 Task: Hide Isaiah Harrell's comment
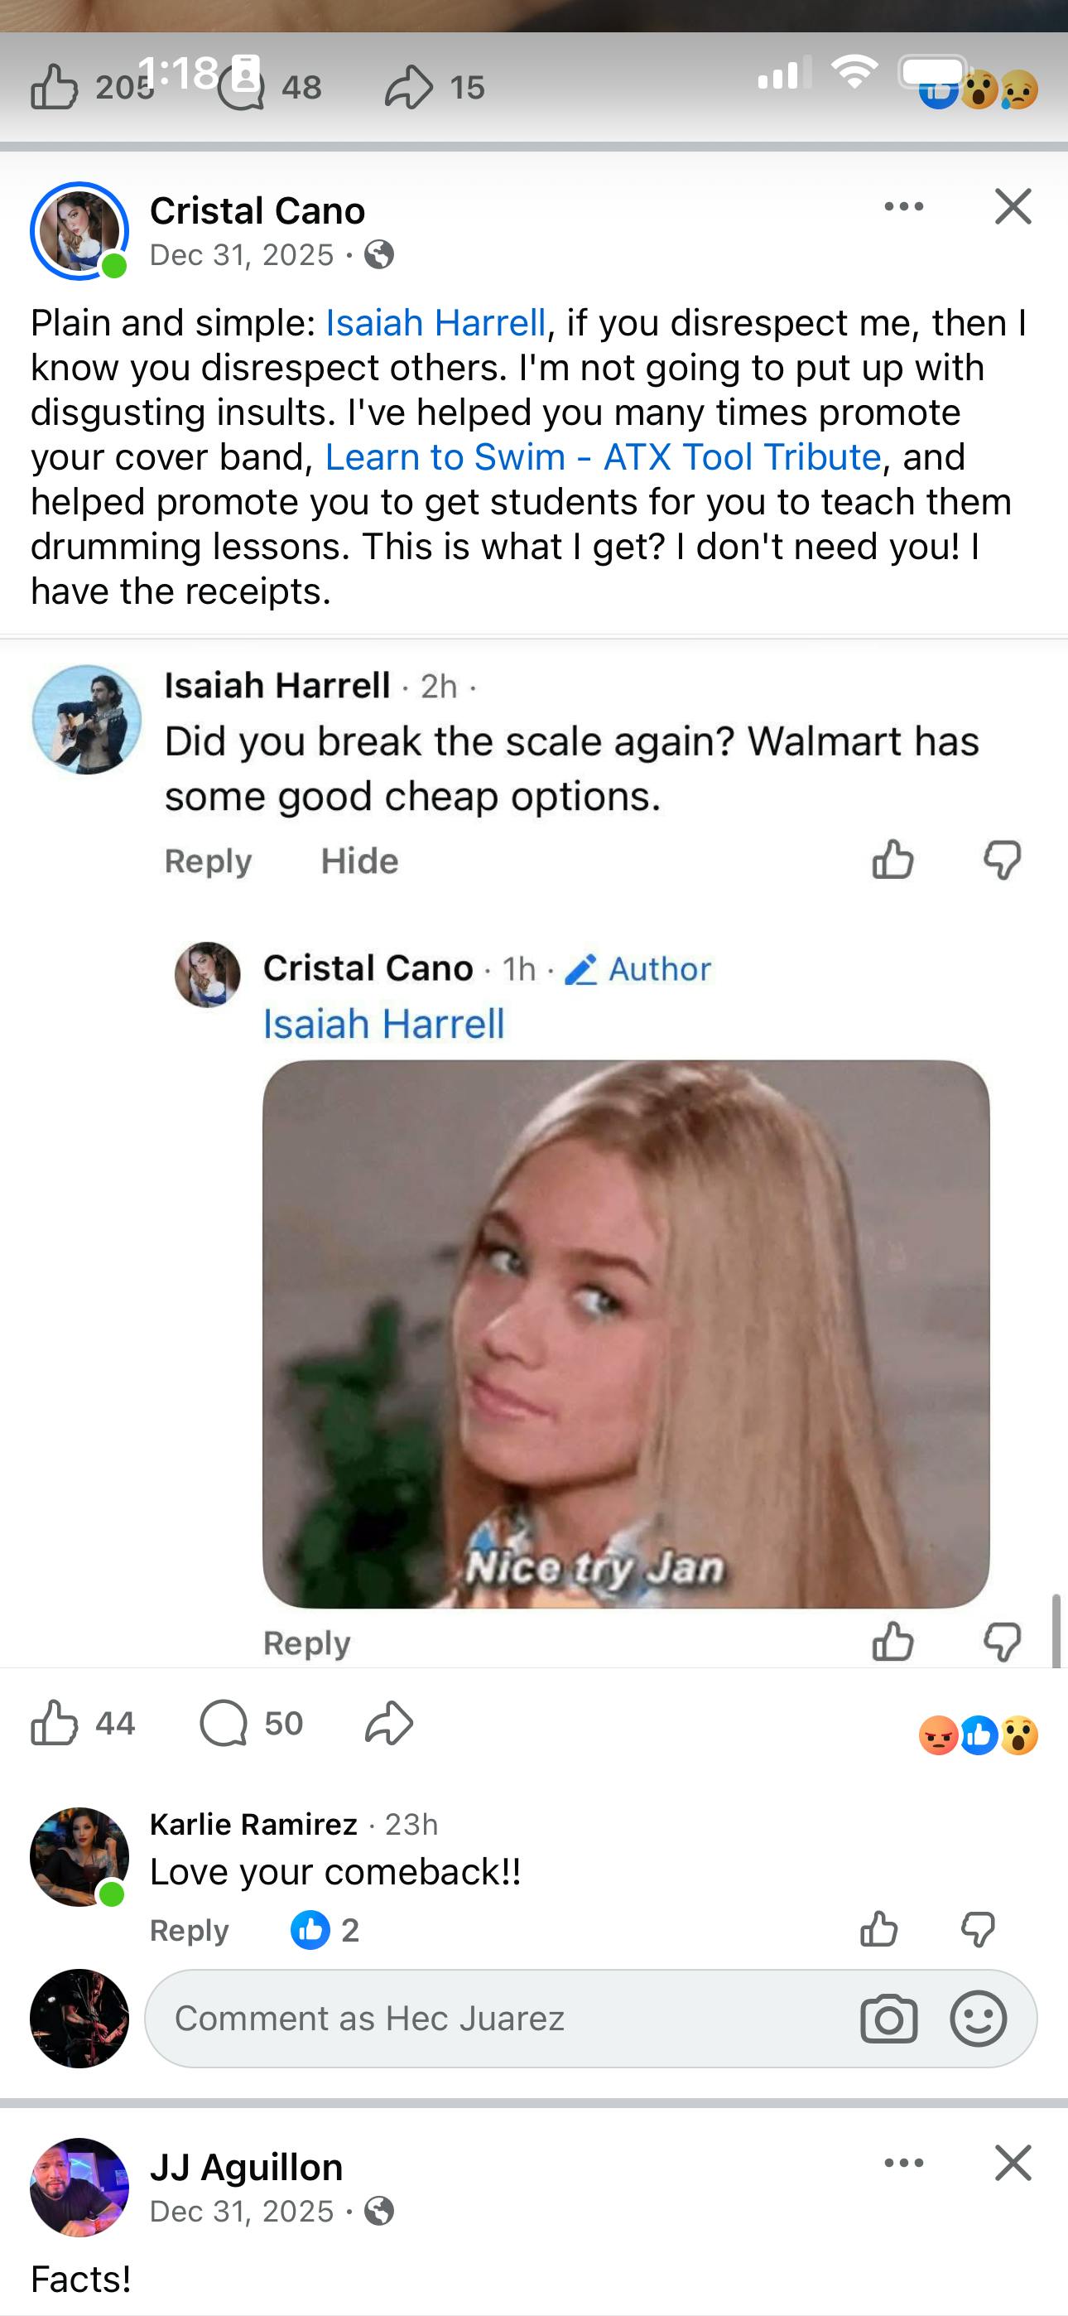[x=359, y=861]
